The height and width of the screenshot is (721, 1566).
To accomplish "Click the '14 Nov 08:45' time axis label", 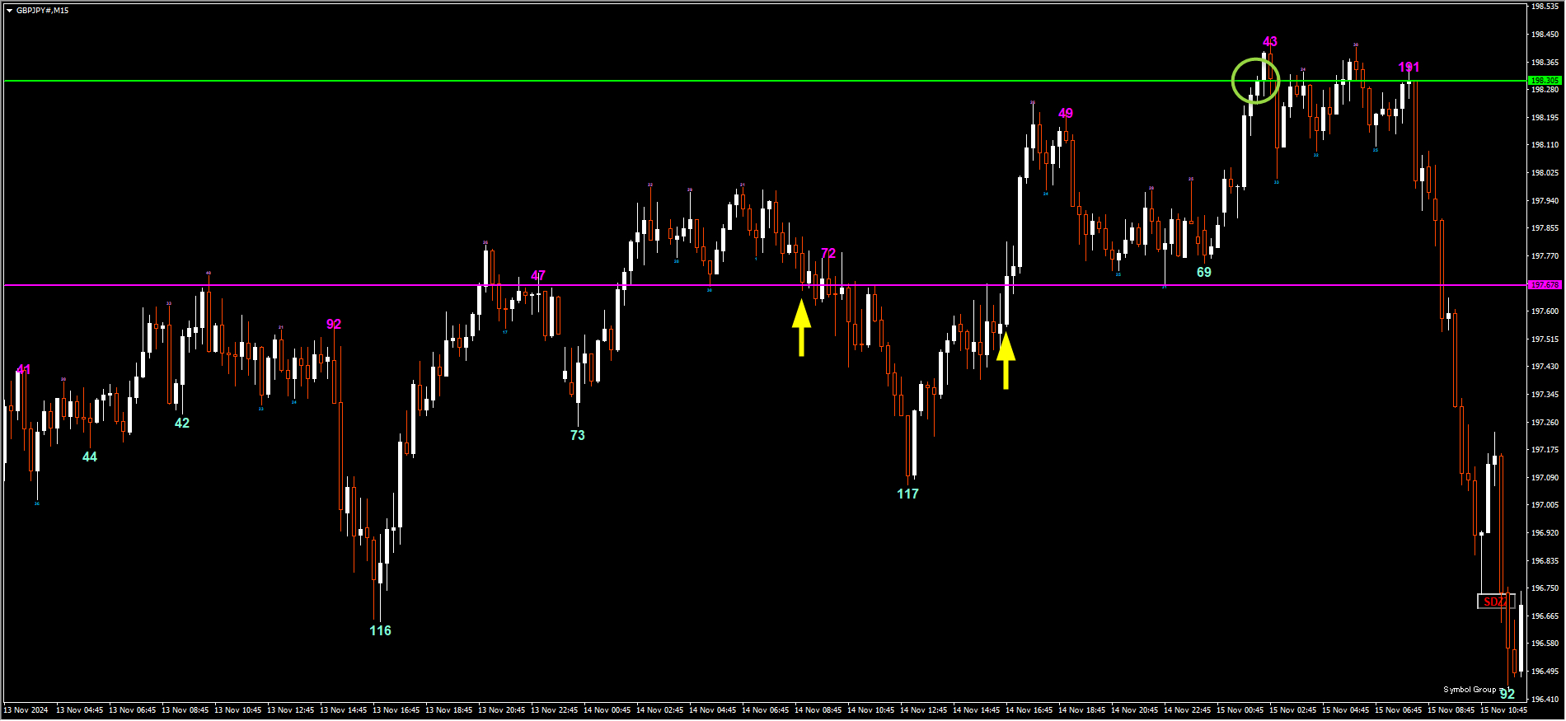I will [x=818, y=710].
